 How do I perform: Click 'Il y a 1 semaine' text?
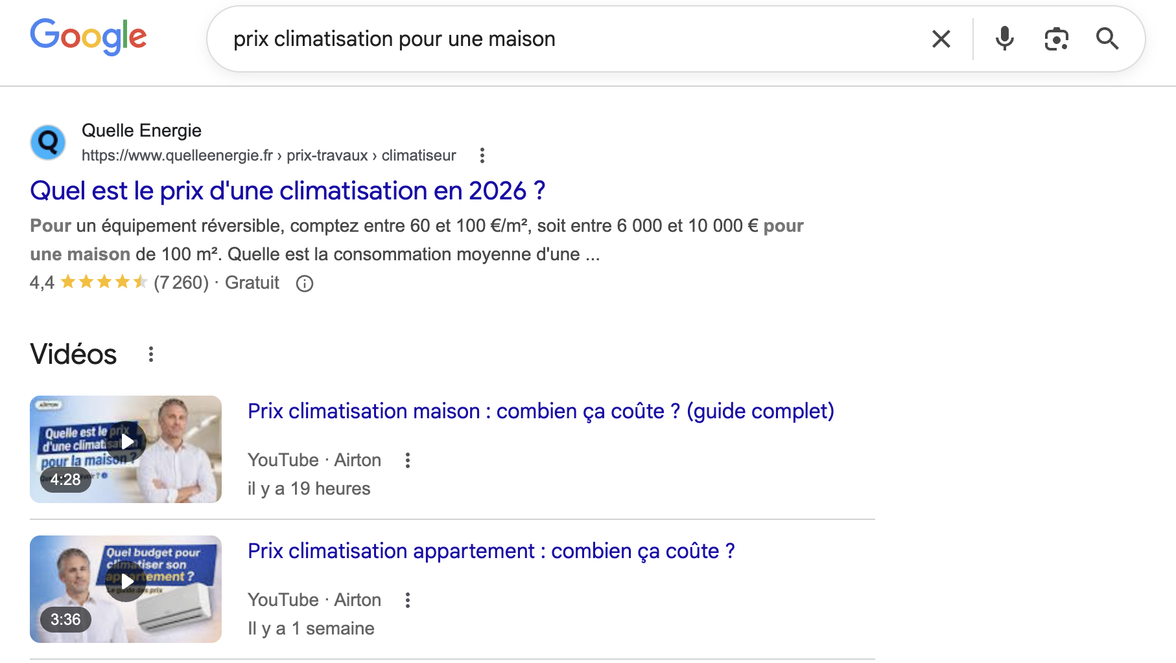pyautogui.click(x=311, y=629)
